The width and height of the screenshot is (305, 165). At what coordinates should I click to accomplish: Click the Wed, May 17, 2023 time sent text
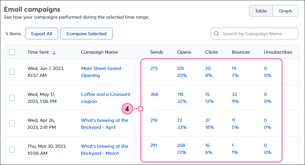tap(42, 98)
